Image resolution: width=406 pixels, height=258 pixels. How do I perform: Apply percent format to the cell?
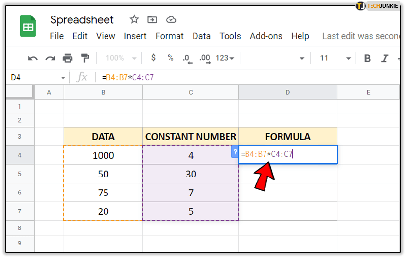[x=170, y=58]
